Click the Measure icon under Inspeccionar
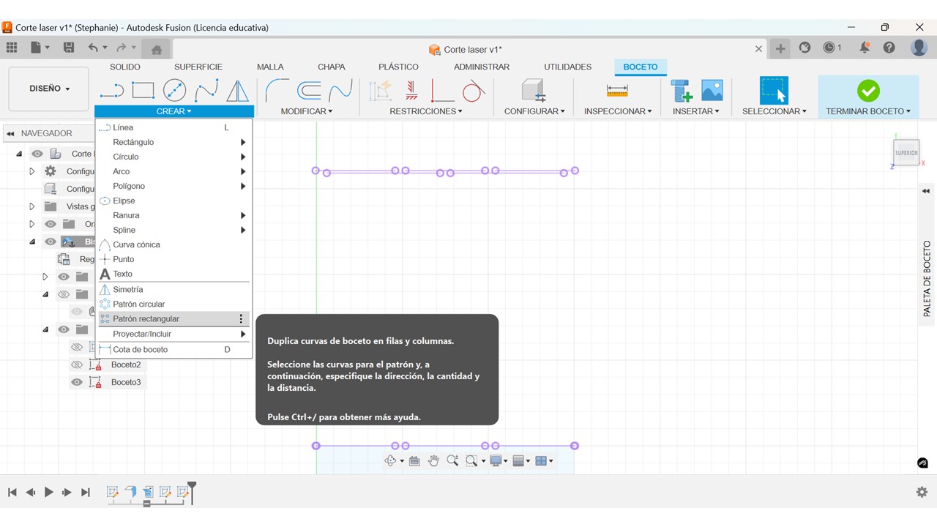This screenshot has height=527, width=937. pyautogui.click(x=617, y=91)
